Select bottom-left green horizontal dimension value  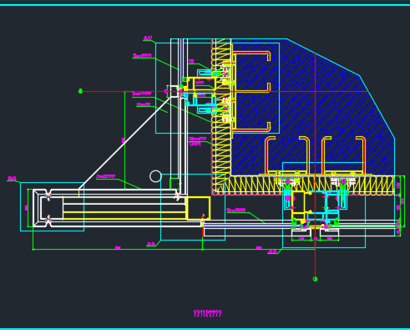118,247
